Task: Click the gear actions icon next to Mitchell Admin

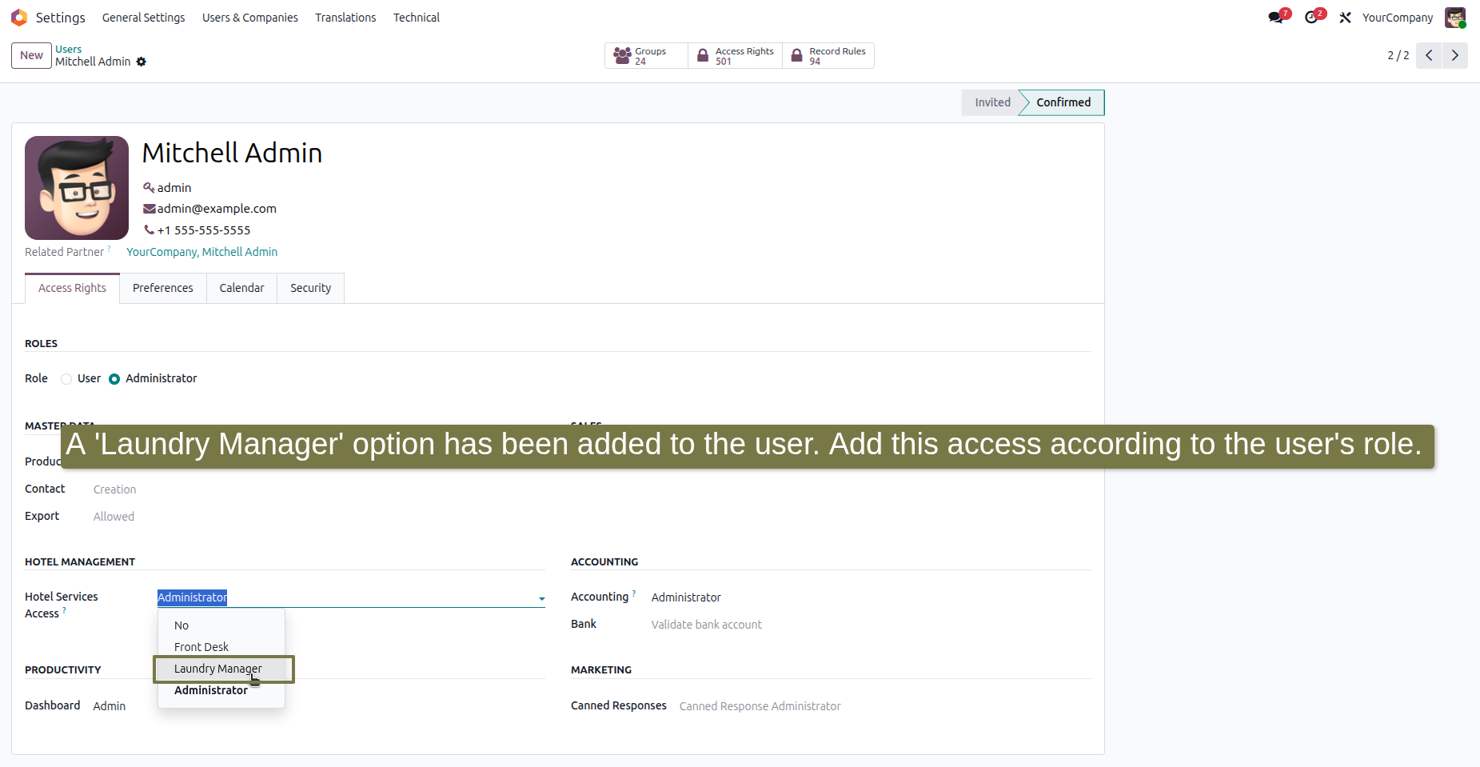Action: click(142, 62)
